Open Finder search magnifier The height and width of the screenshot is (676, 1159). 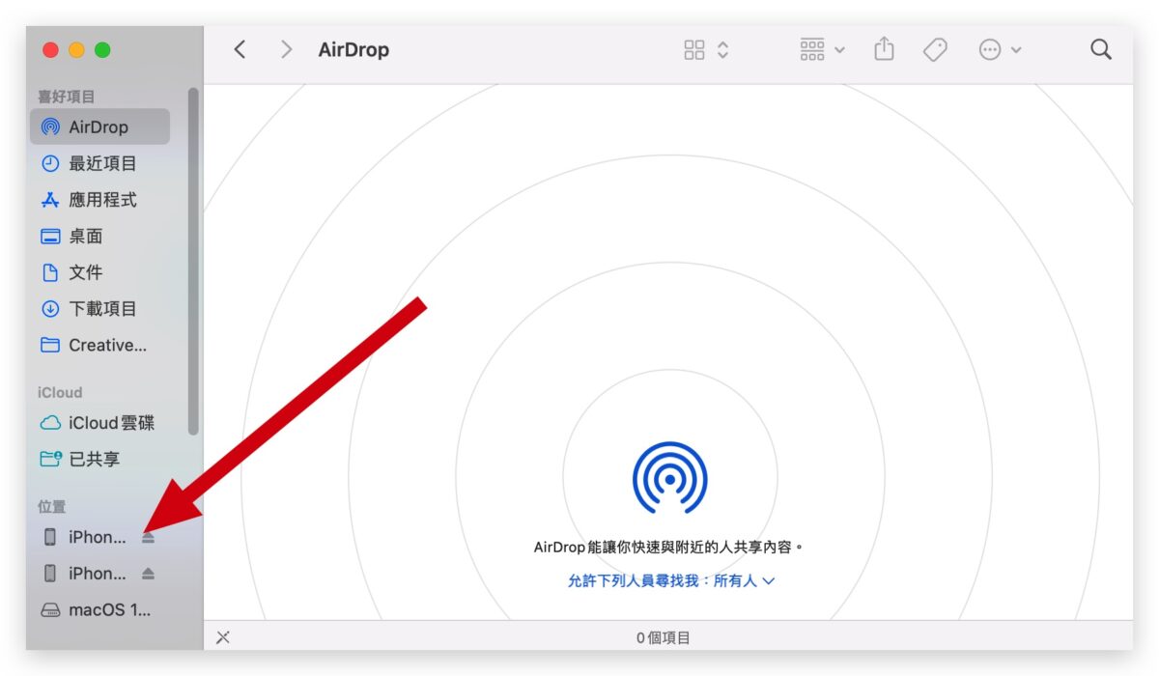[1101, 49]
